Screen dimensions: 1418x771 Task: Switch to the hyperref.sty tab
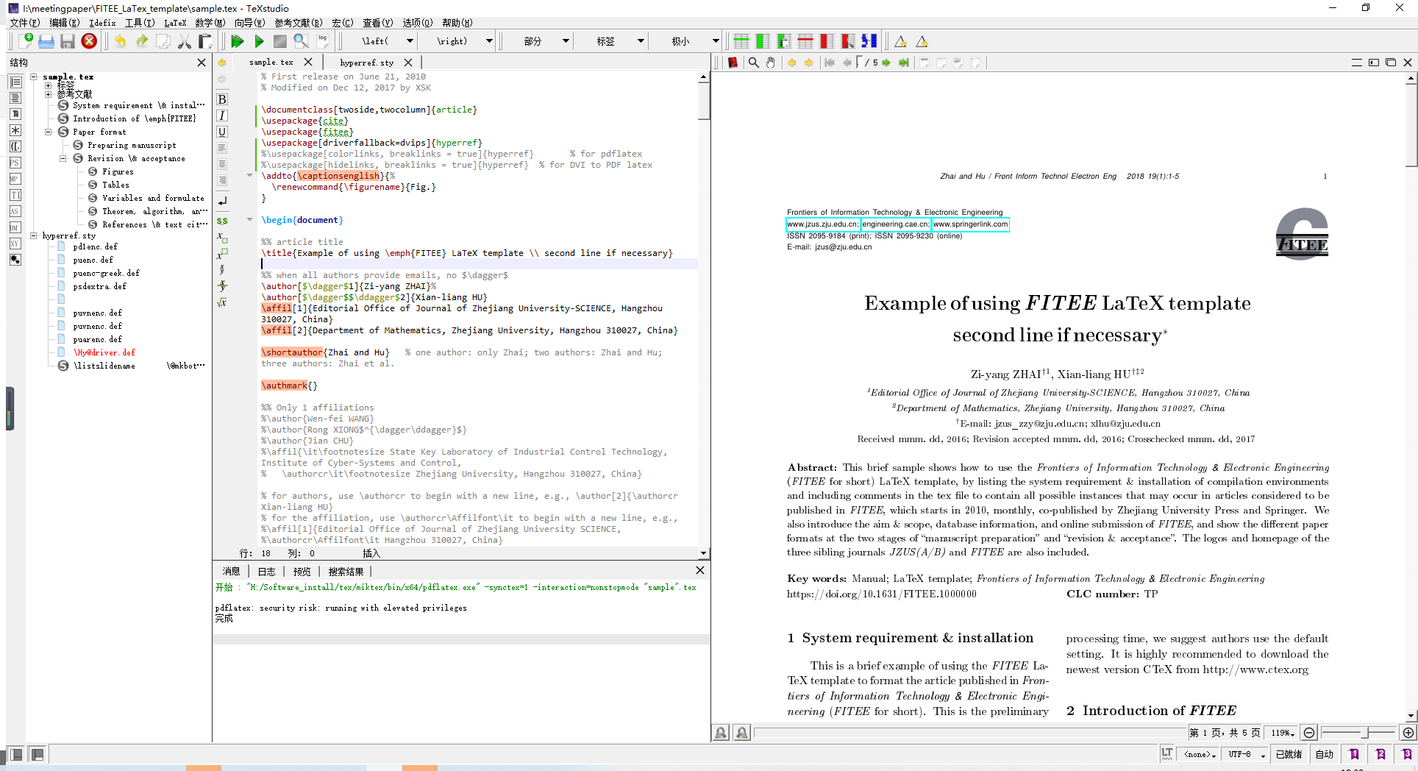pos(366,63)
